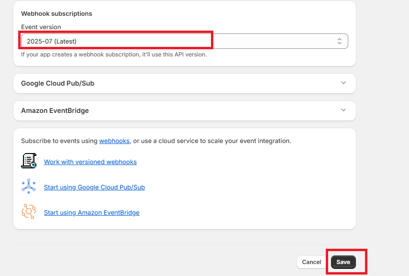The height and width of the screenshot is (276, 409).
Task: Click the "Subscribe to events using" sentence
Action: [x=60, y=141]
